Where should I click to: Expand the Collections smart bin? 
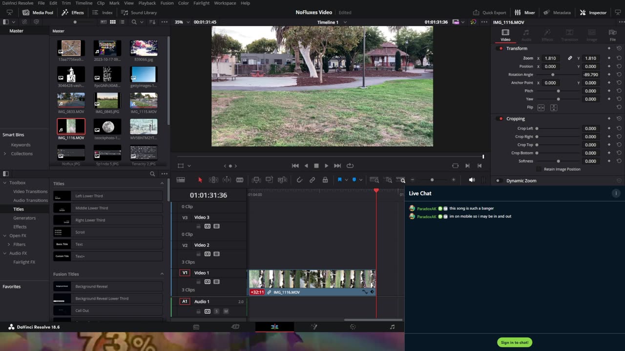(5, 154)
